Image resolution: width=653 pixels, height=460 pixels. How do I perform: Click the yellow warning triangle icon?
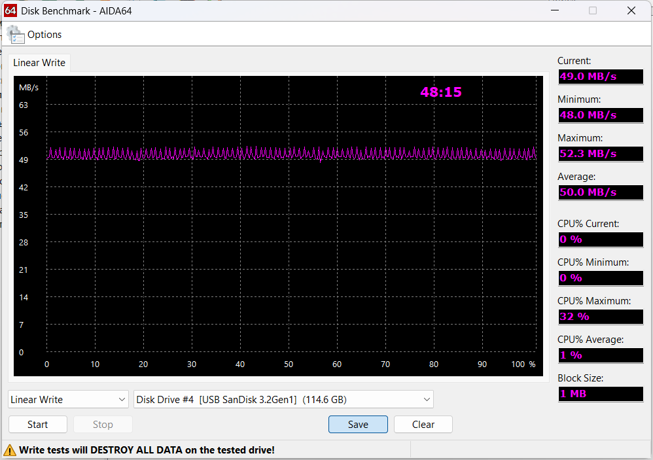(10, 450)
